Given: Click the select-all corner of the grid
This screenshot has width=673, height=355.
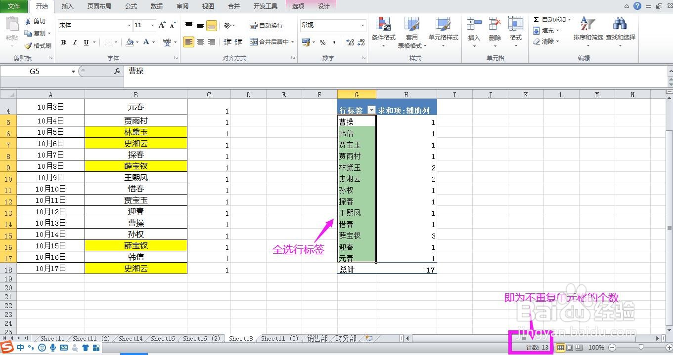Looking at the screenshot, I should pyautogui.click(x=8, y=94).
